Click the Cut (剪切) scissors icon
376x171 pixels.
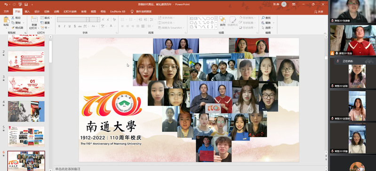13,18
